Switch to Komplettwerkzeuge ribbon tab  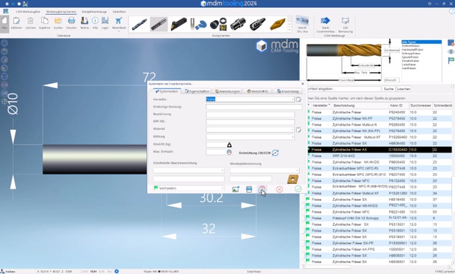point(94,11)
